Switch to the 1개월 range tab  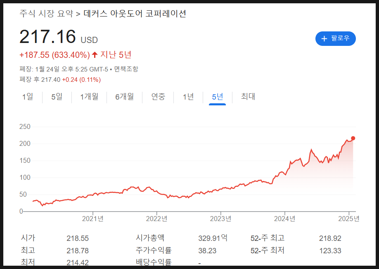tap(89, 97)
